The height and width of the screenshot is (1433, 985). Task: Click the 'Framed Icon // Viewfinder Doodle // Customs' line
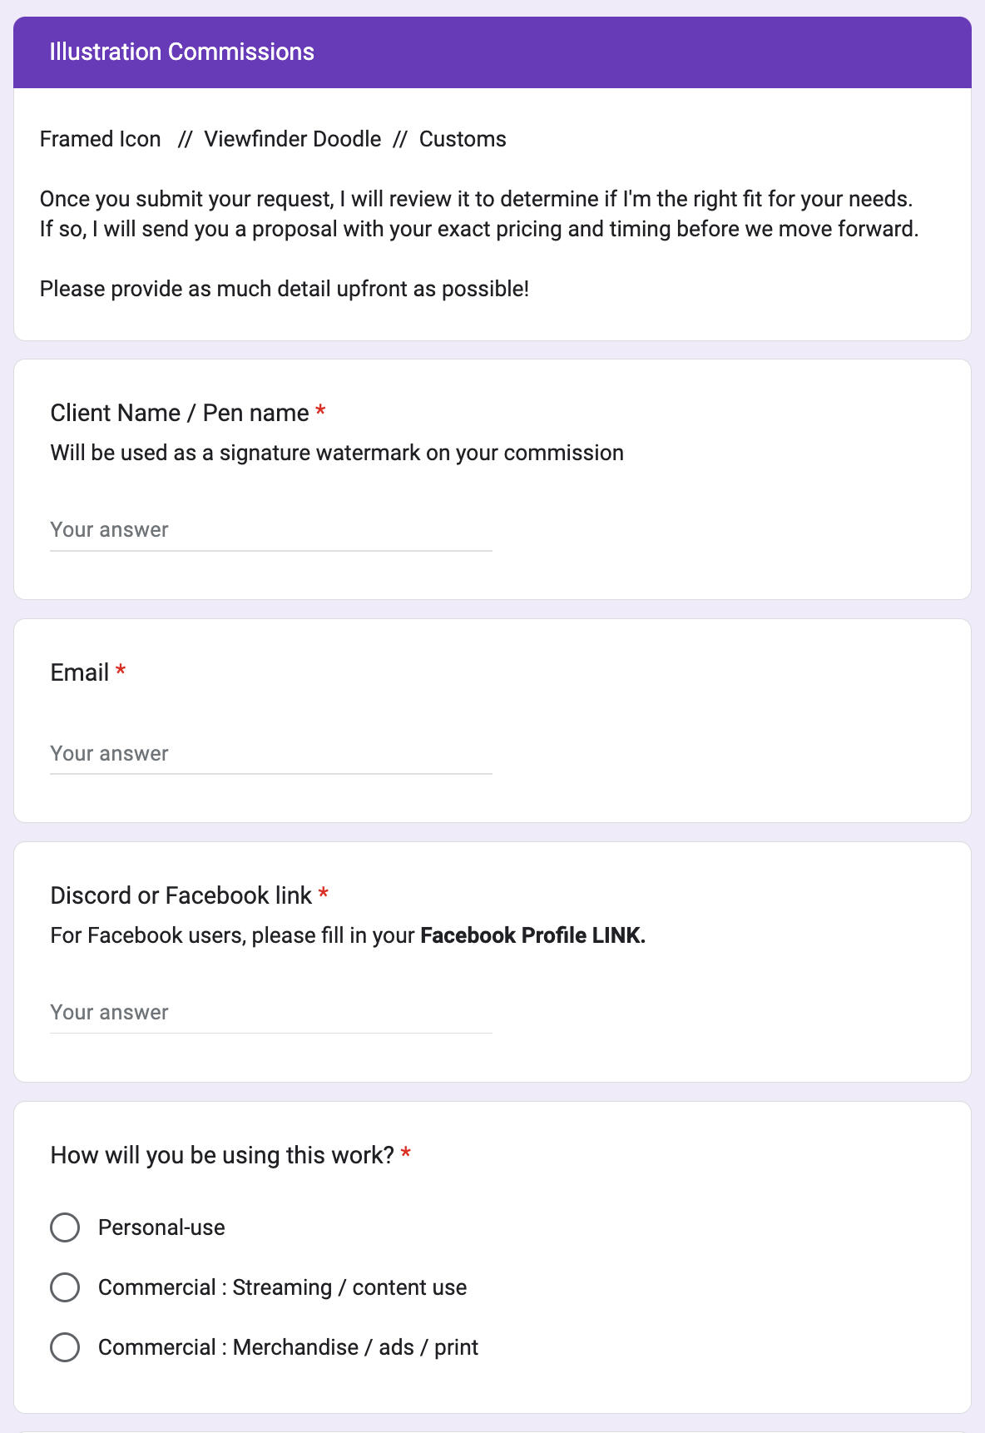[273, 139]
